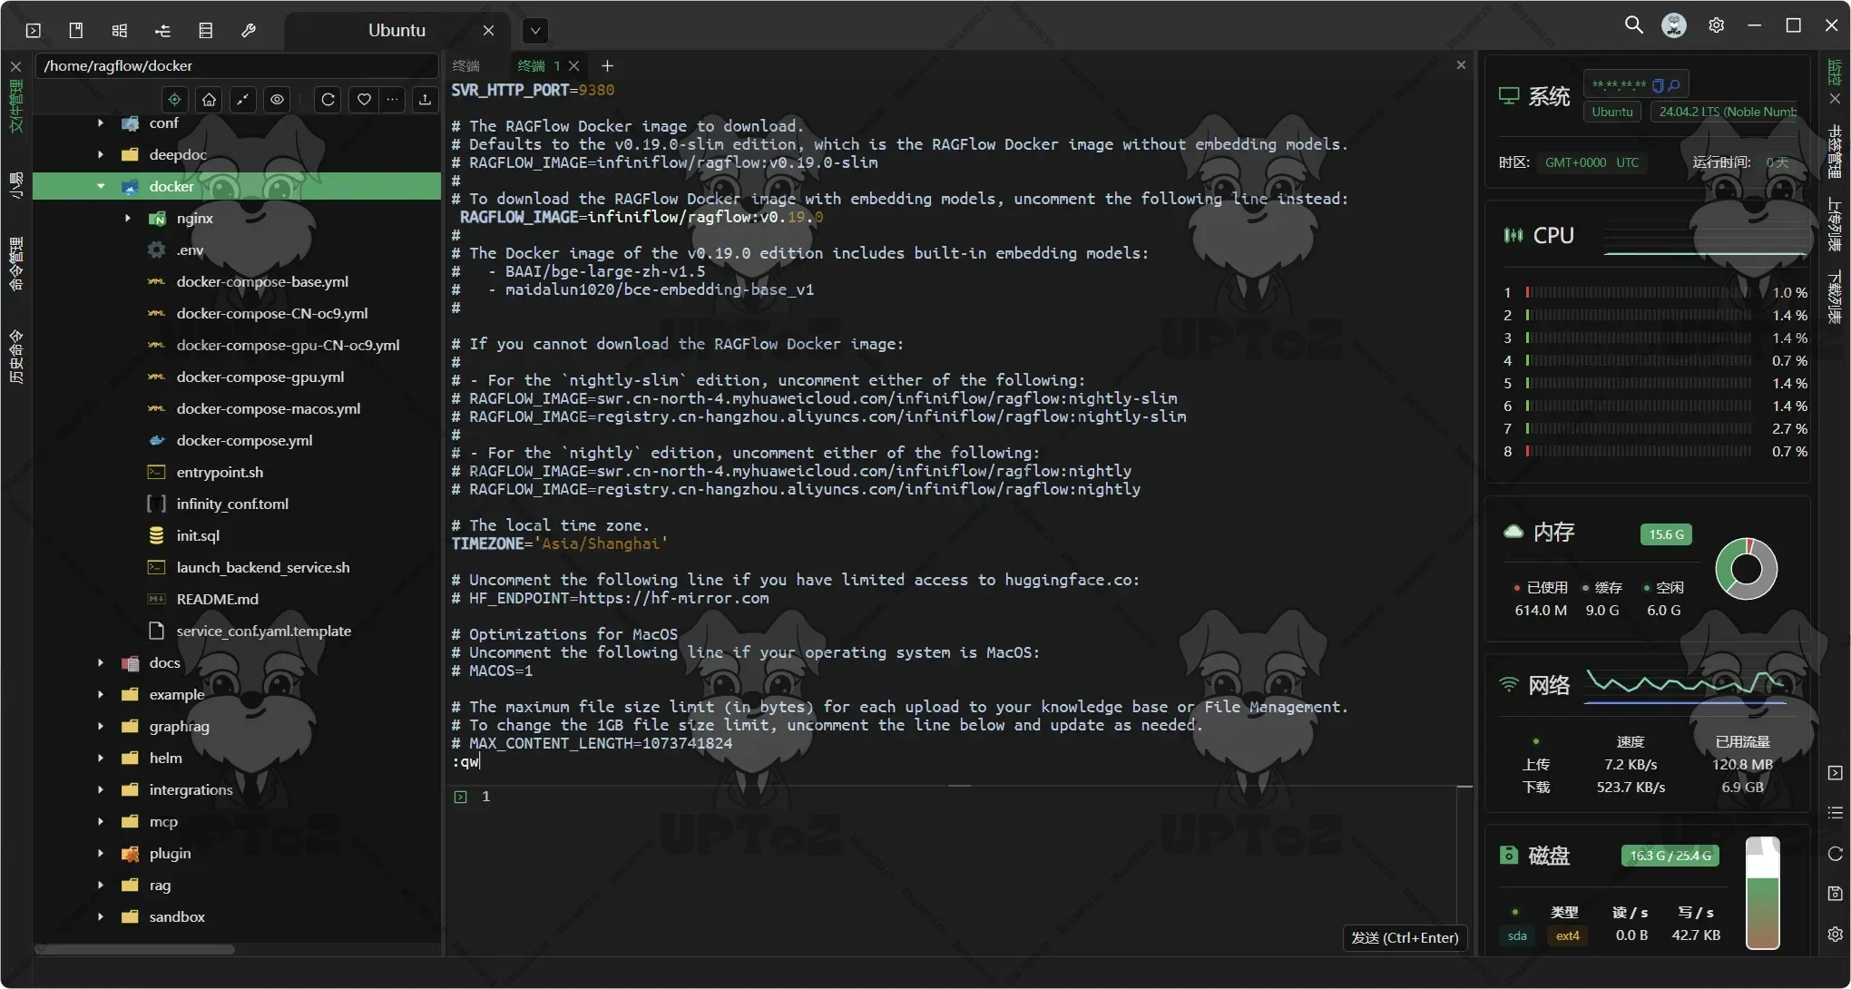This screenshot has height=989, width=1851.
Task: Open the search icon in title bar
Action: pos(1633,25)
